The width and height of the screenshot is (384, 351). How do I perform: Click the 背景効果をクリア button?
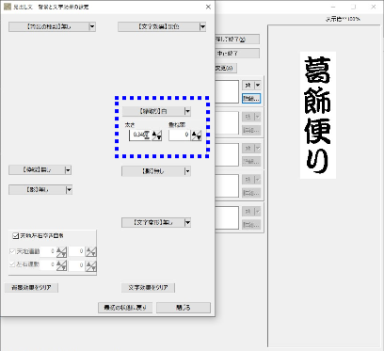[31, 288]
